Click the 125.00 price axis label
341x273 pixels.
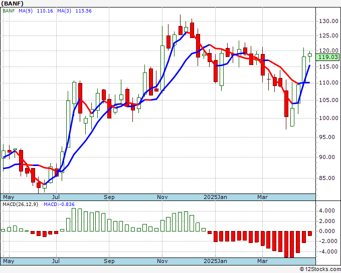click(x=328, y=36)
